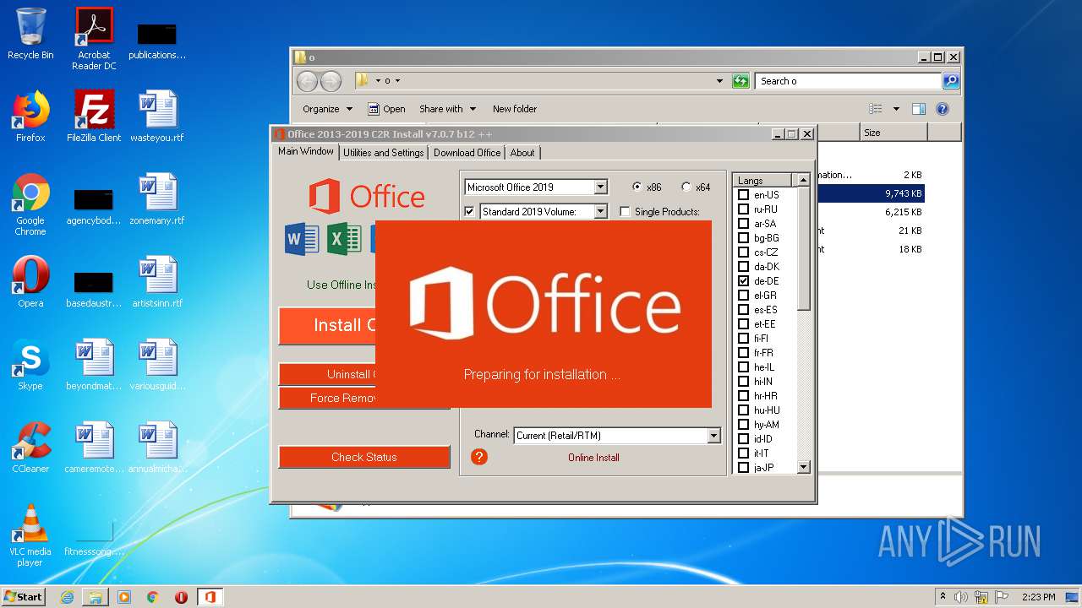Image resolution: width=1082 pixels, height=608 pixels.
Task: Select variousguid... desktop document
Action: (157, 365)
